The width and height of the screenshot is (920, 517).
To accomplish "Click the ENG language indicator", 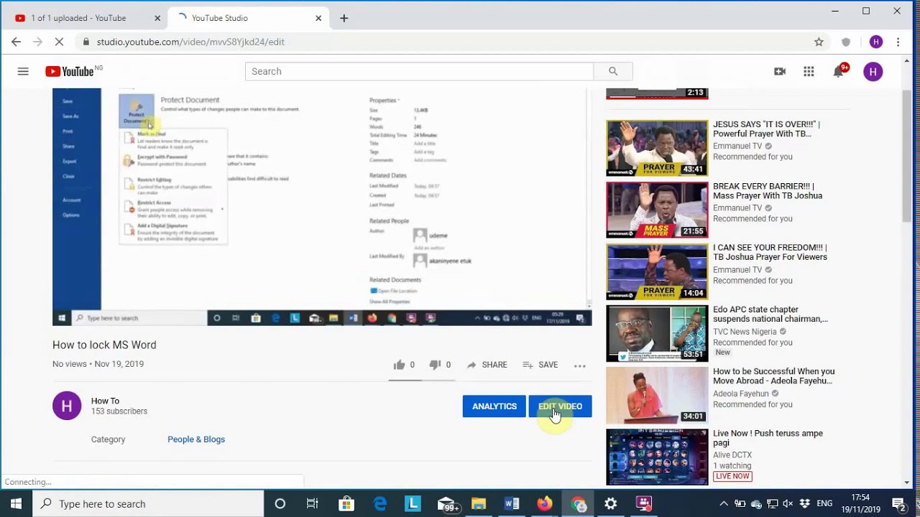I will (824, 503).
